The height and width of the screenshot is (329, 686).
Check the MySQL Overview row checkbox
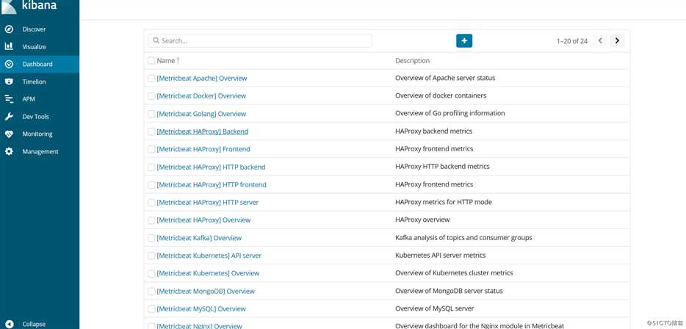[151, 309]
